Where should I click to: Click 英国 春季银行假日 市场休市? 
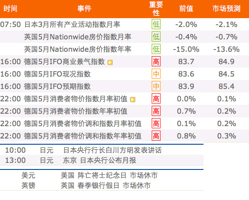click(106, 185)
